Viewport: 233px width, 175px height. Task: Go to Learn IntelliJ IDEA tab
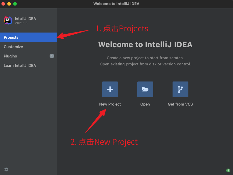point(20,65)
